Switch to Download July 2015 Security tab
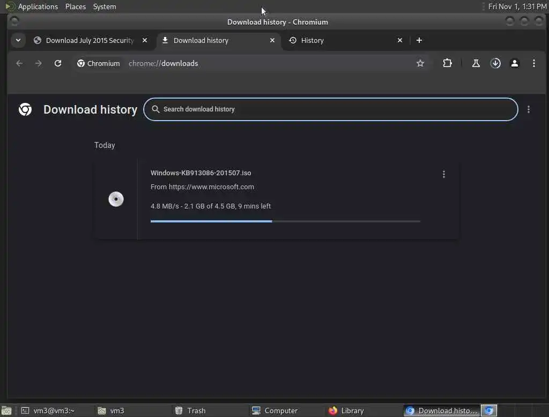The width and height of the screenshot is (549, 417). pos(90,40)
